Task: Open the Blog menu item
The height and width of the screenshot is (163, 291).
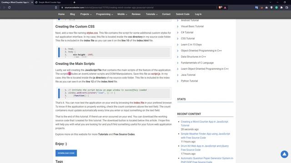Action: pyautogui.click(x=72, y=14)
